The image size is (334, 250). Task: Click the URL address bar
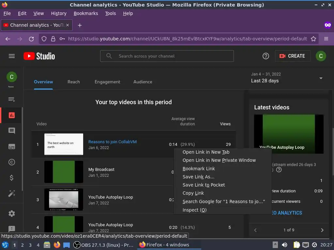point(187,39)
